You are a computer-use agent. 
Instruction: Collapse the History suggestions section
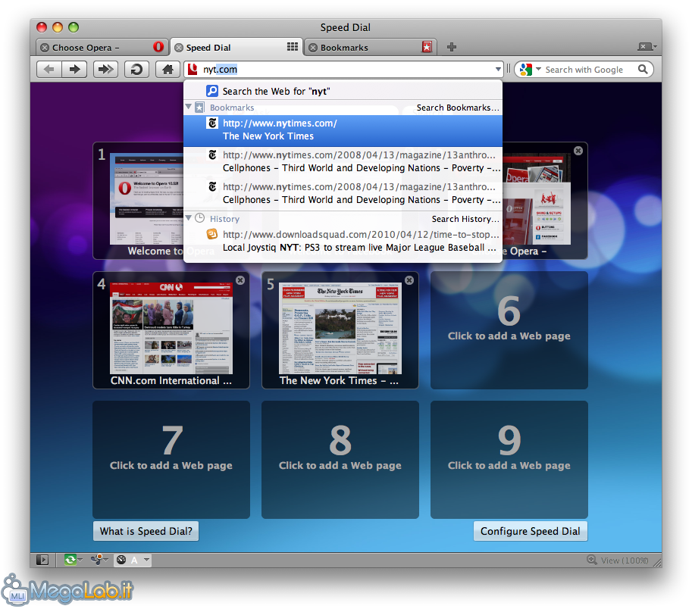tap(189, 218)
